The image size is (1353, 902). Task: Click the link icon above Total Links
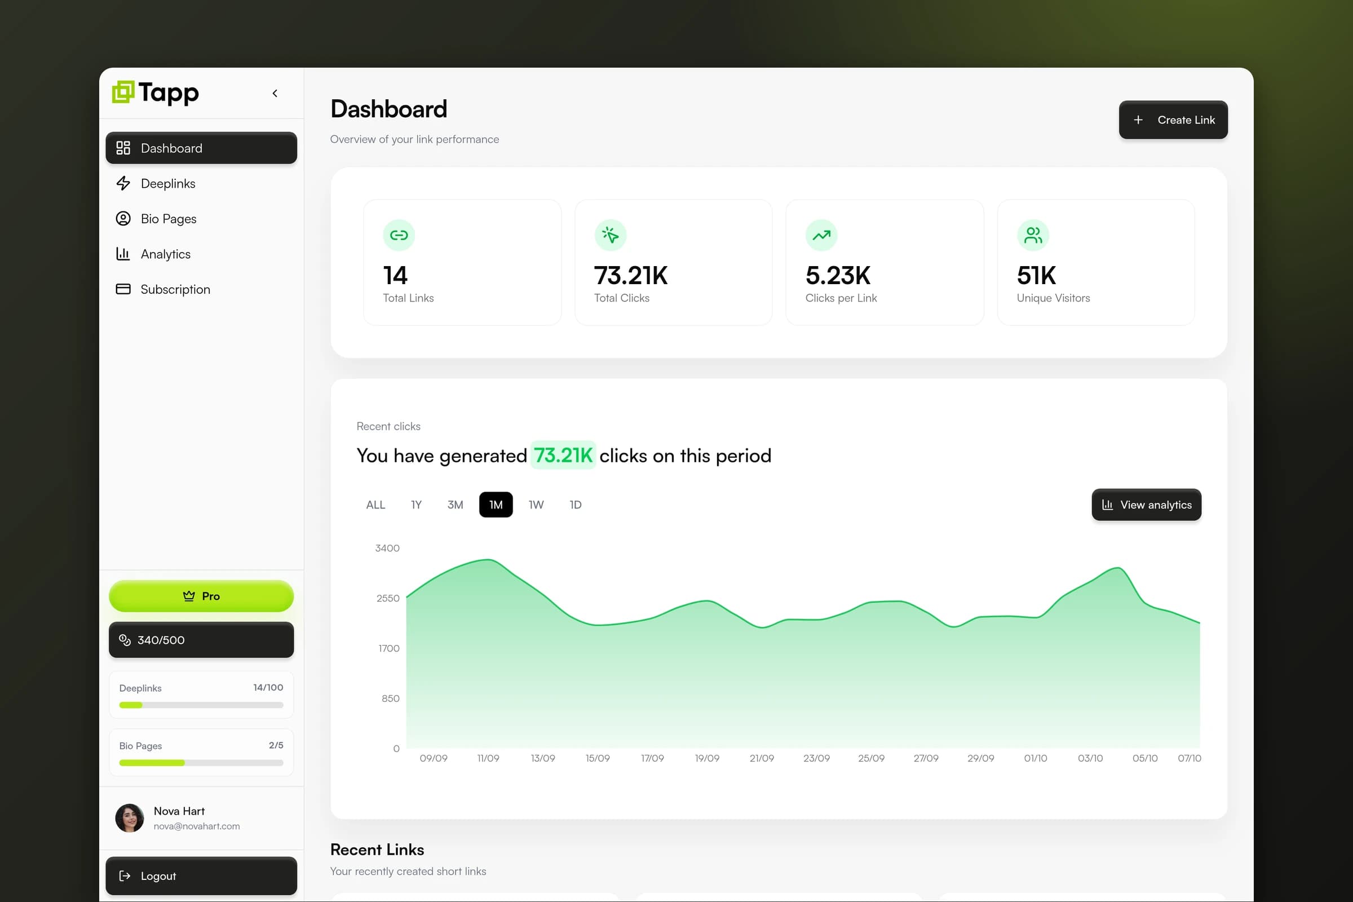399,235
